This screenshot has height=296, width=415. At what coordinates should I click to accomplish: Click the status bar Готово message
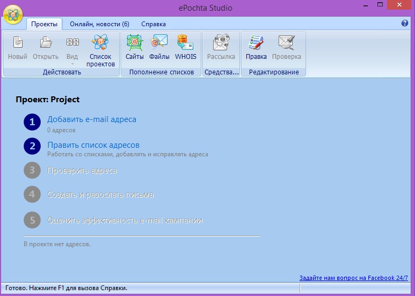click(66, 288)
